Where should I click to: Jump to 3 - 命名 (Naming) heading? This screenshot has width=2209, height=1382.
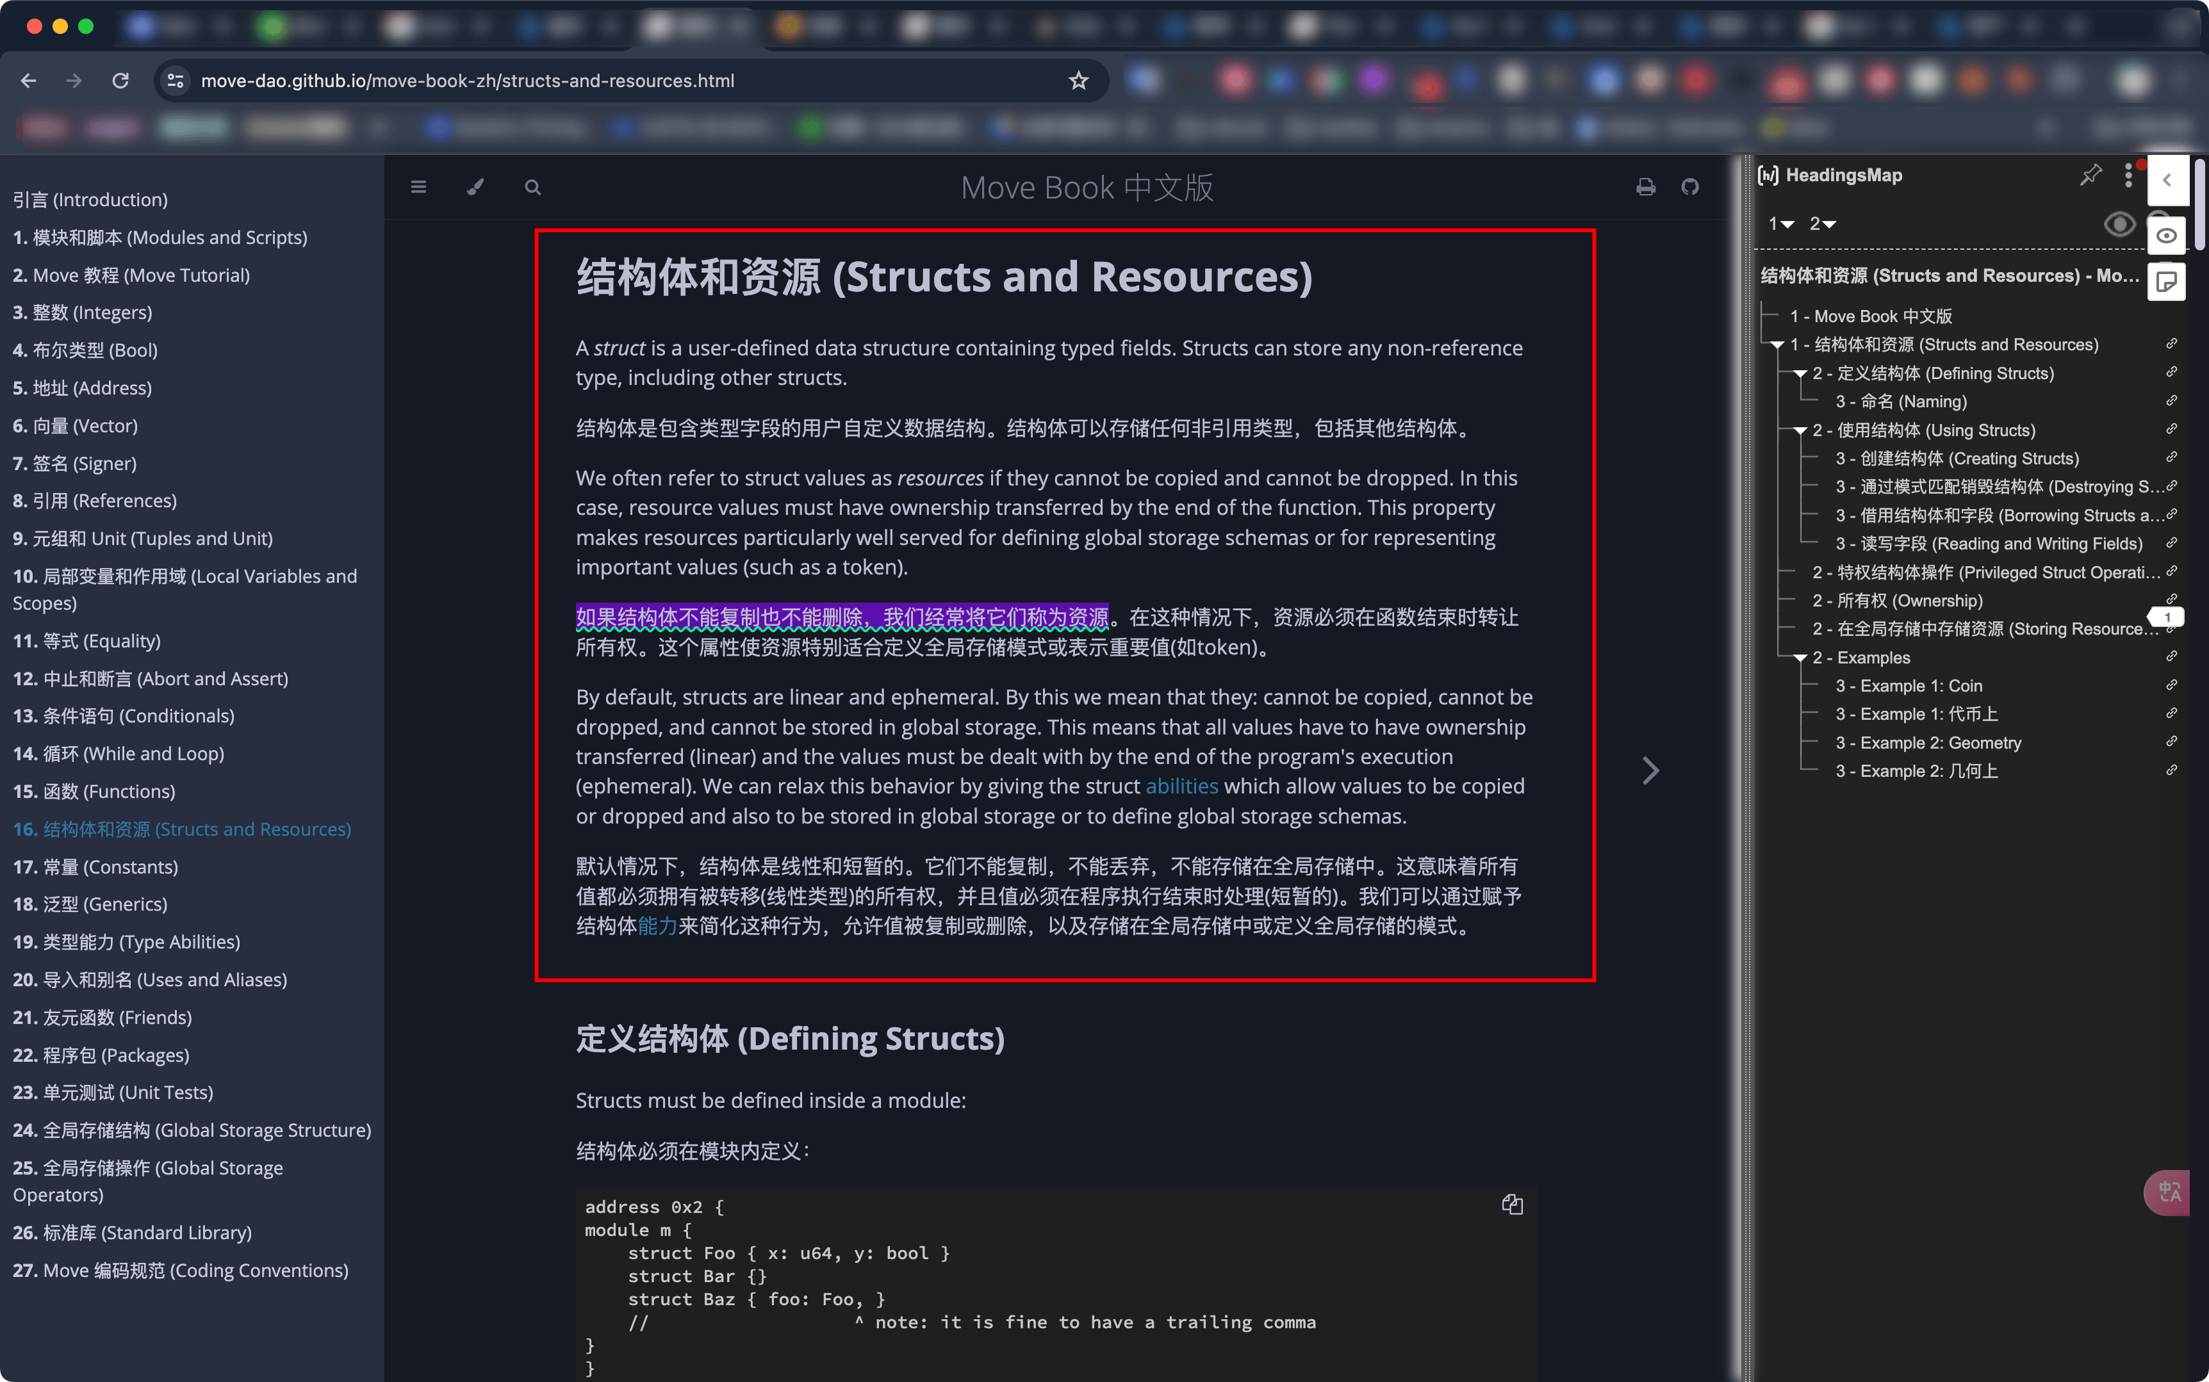point(1901,402)
